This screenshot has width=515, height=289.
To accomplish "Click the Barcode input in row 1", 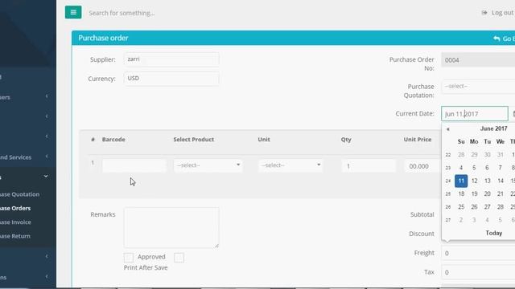I will pyautogui.click(x=134, y=166).
